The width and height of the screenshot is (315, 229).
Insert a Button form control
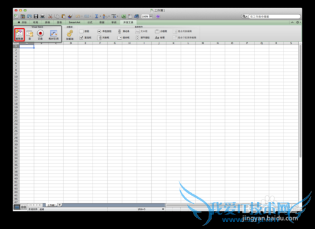coord(84,31)
